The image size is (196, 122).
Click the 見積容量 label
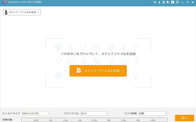click(x=8, y=120)
